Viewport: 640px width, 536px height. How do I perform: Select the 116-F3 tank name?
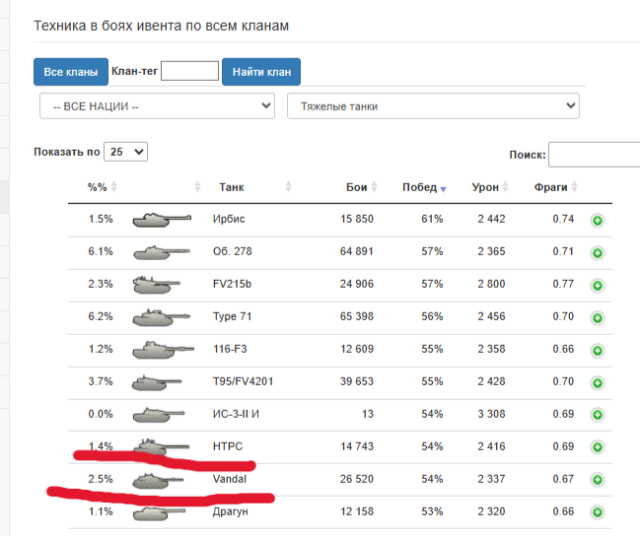click(x=230, y=349)
